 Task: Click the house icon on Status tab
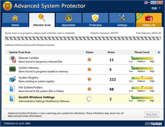(15, 18)
